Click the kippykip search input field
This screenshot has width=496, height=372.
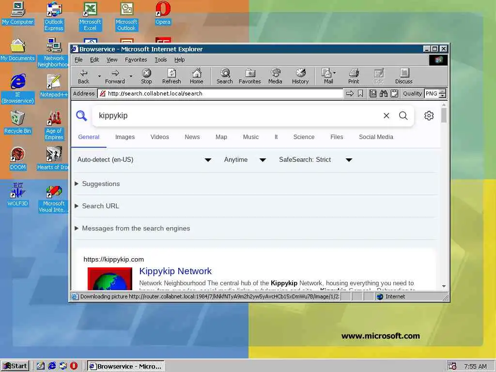pos(237,116)
